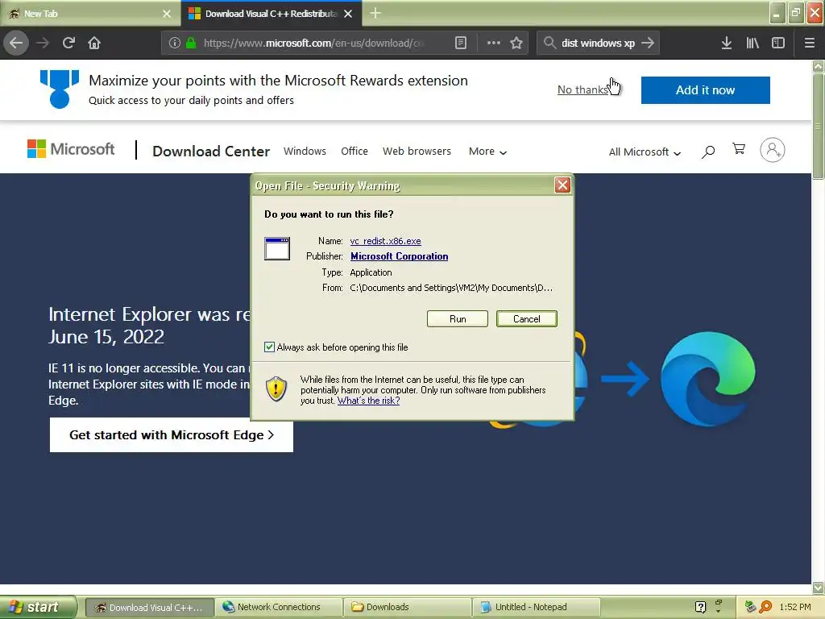This screenshot has width=825, height=619.
Task: Show site information icon in address bar
Action: point(174,43)
